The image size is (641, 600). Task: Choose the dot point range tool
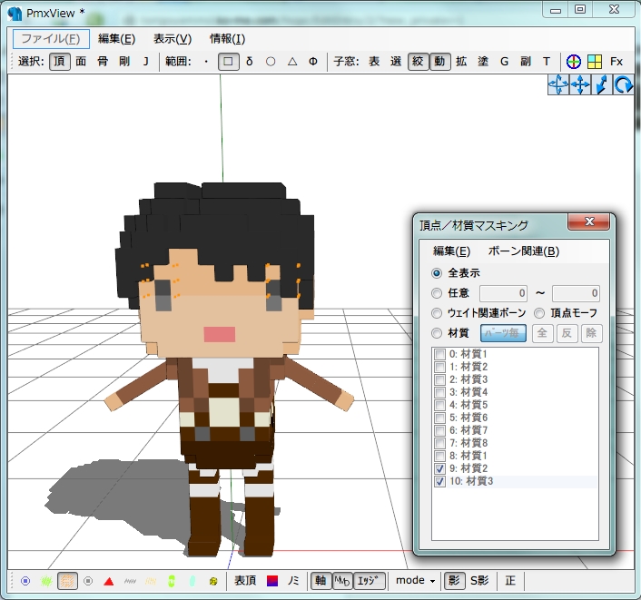pyautogui.click(x=206, y=62)
